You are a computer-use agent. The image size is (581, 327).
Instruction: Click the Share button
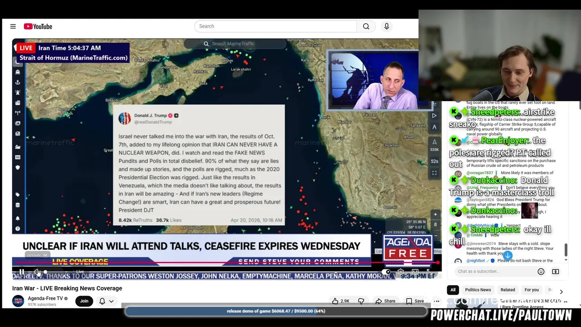pos(385,301)
